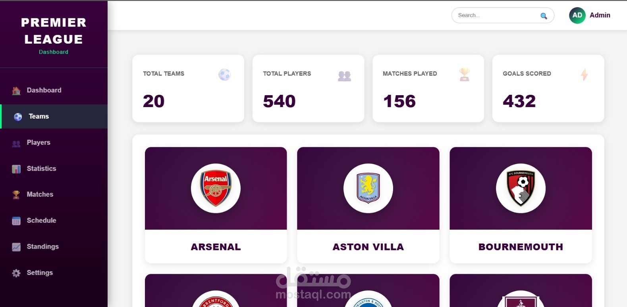Image resolution: width=627 pixels, height=307 pixels.
Task: Click the AD admin avatar
Action: [577, 15]
